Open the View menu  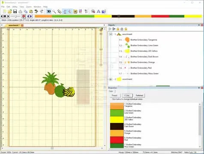[22, 7]
